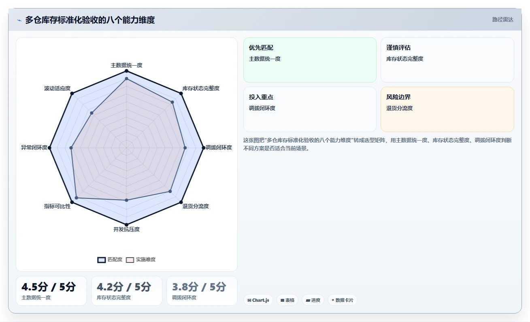530x322 pixels.
Task: Hide the 实施难度 series via legend label
Action: [146, 260]
